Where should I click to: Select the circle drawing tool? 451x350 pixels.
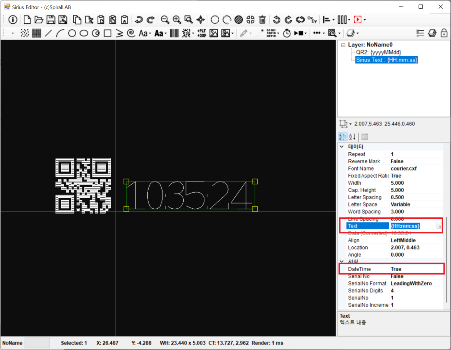pyautogui.click(x=72, y=33)
